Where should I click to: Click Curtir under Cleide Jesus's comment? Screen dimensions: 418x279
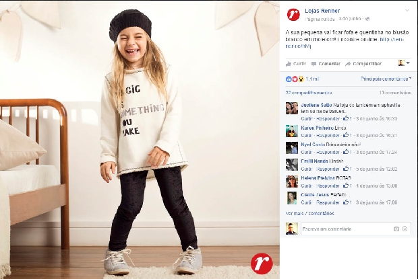306,202
